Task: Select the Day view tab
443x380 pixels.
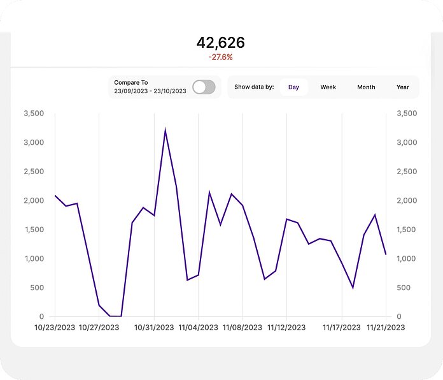Action: pyautogui.click(x=293, y=87)
